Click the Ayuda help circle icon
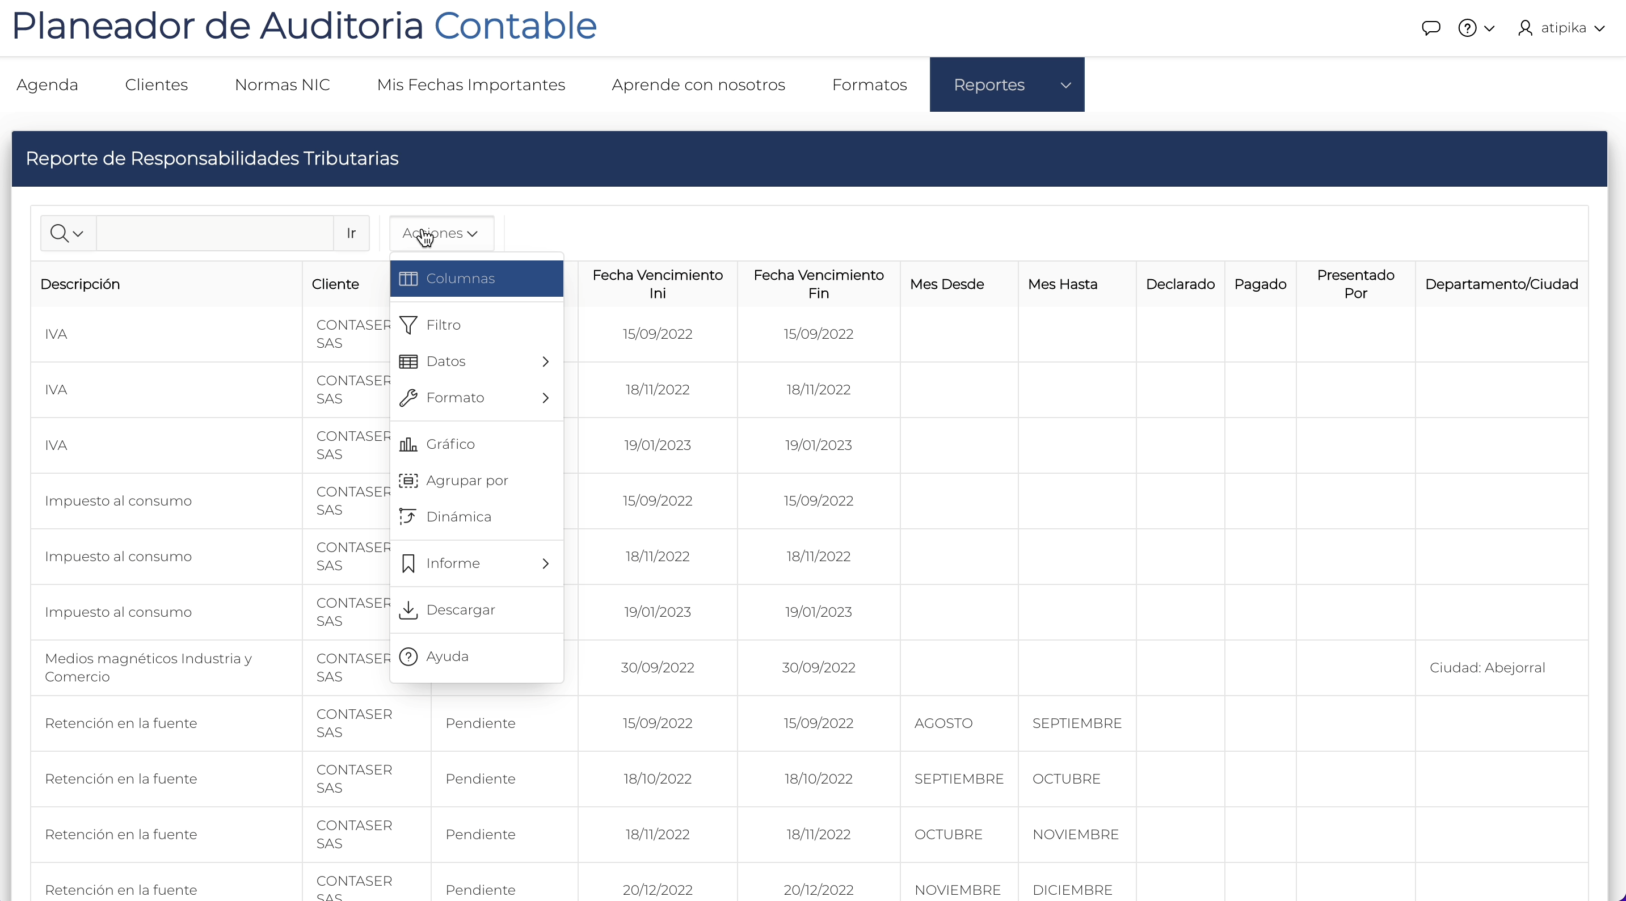 408,656
